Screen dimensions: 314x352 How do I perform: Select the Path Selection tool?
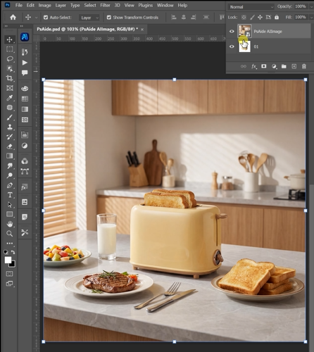tap(10, 205)
